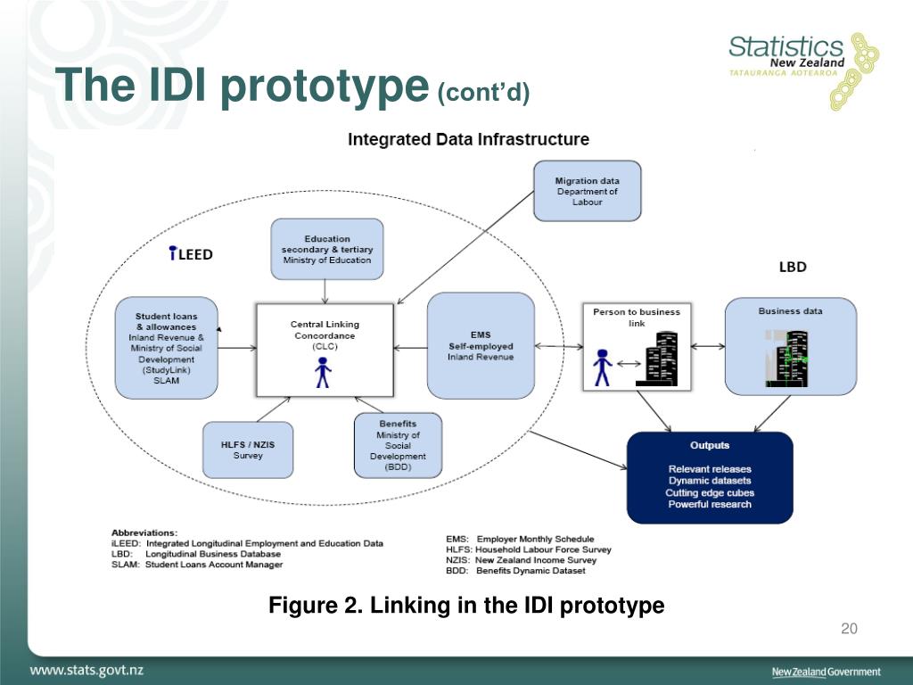This screenshot has height=685, width=913.
Task: Click the '(cont'd)' text in title
Action: tap(483, 92)
